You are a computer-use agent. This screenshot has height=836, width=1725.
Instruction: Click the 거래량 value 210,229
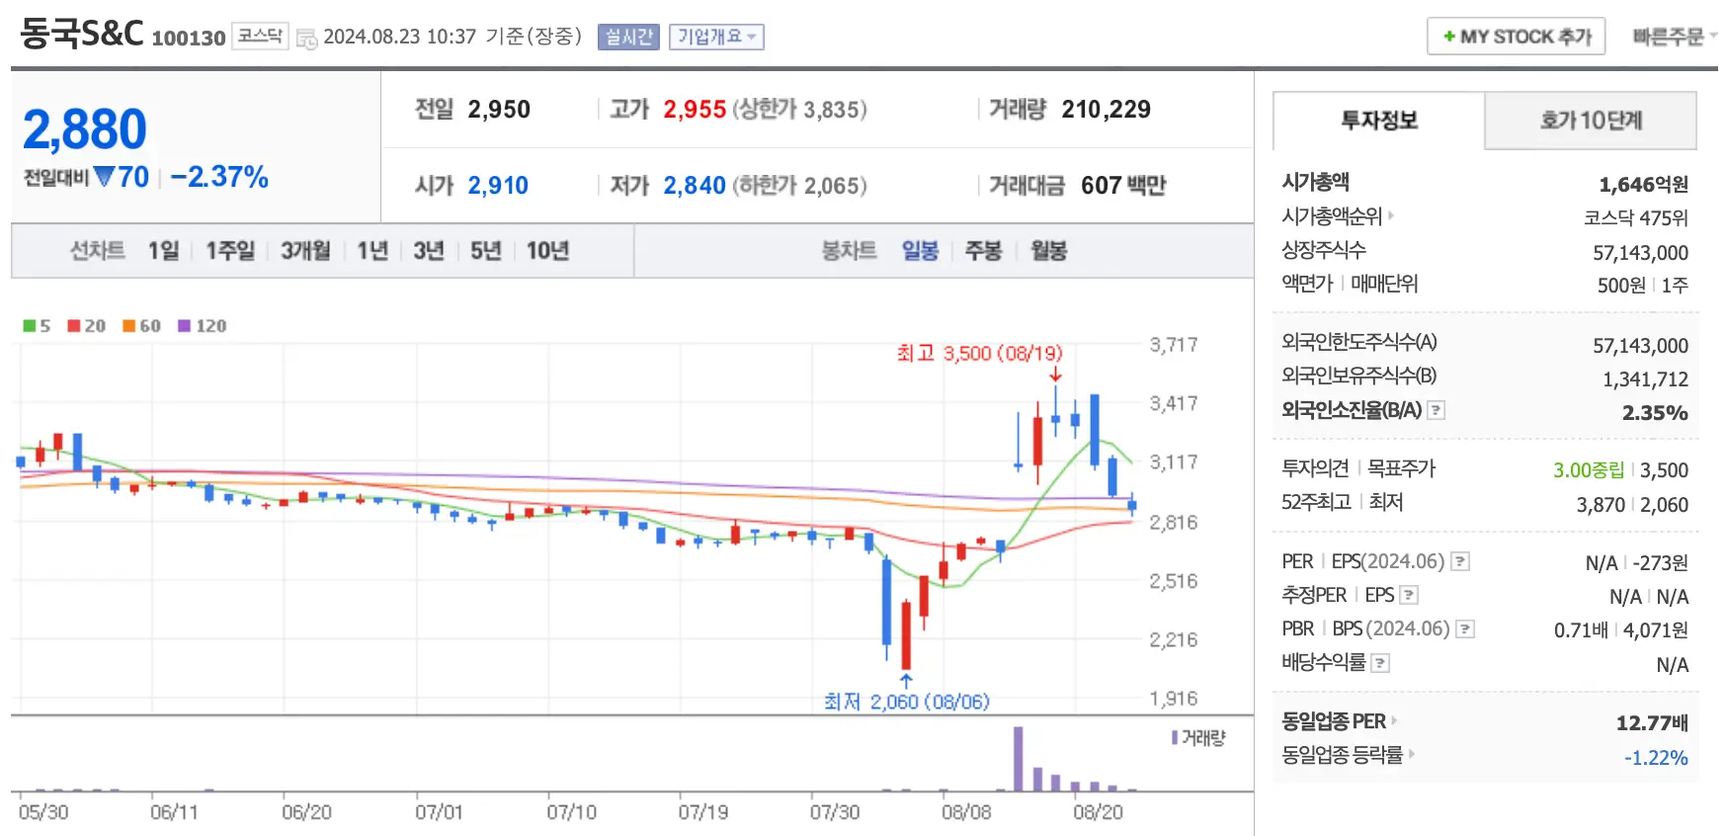pyautogui.click(x=1106, y=110)
